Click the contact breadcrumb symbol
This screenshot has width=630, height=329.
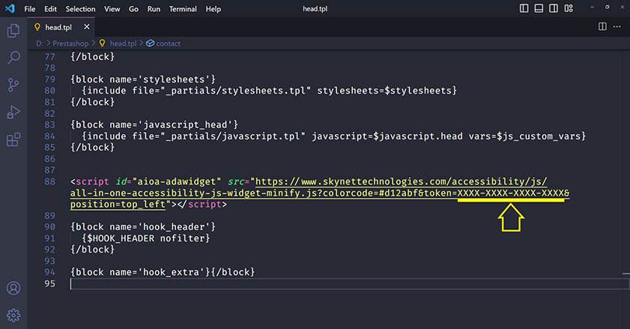[x=168, y=43]
